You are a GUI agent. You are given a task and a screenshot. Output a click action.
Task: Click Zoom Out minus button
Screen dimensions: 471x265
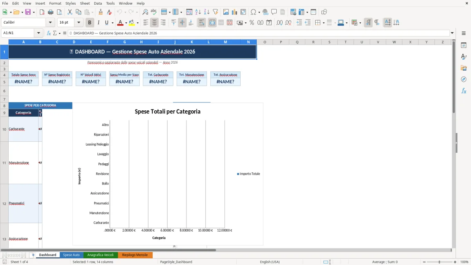(x=424, y=262)
